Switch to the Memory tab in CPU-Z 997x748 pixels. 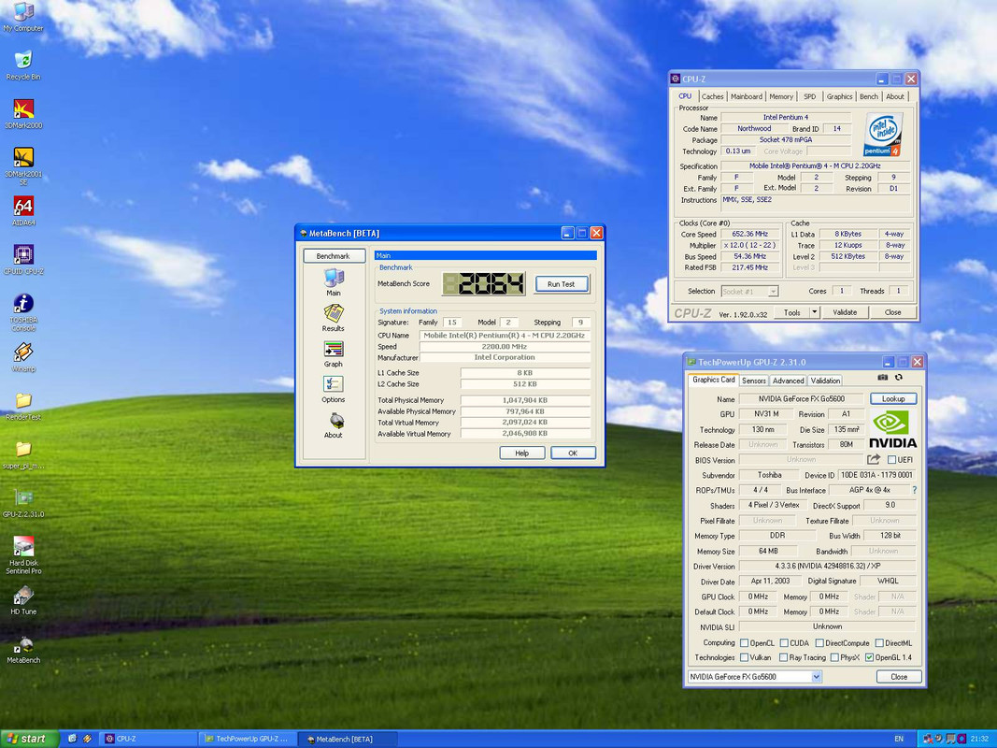(x=781, y=96)
